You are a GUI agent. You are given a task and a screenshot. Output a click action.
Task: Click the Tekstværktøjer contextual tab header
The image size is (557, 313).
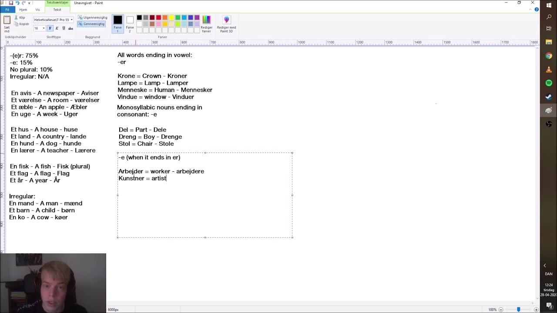tap(57, 3)
